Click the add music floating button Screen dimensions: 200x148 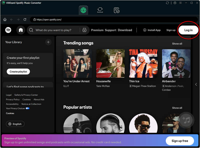click(x=186, y=120)
